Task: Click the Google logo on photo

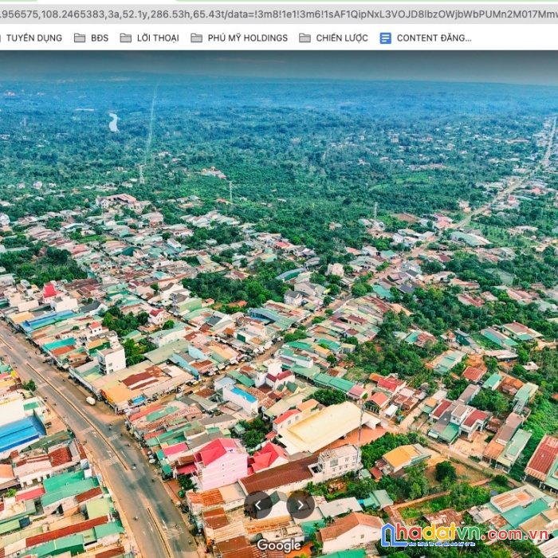Action: point(279,545)
